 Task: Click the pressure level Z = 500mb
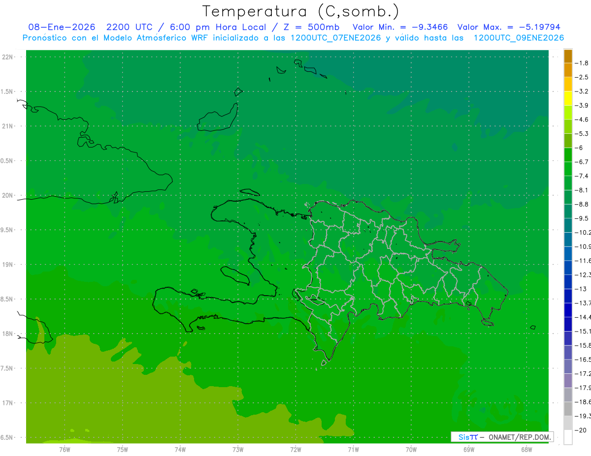[311, 27]
